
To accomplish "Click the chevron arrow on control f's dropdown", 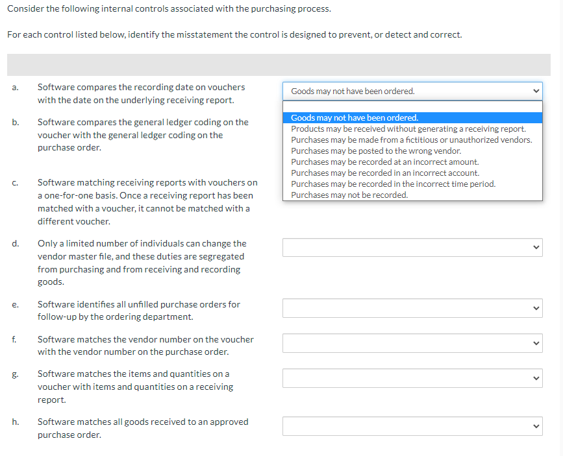I will [535, 343].
